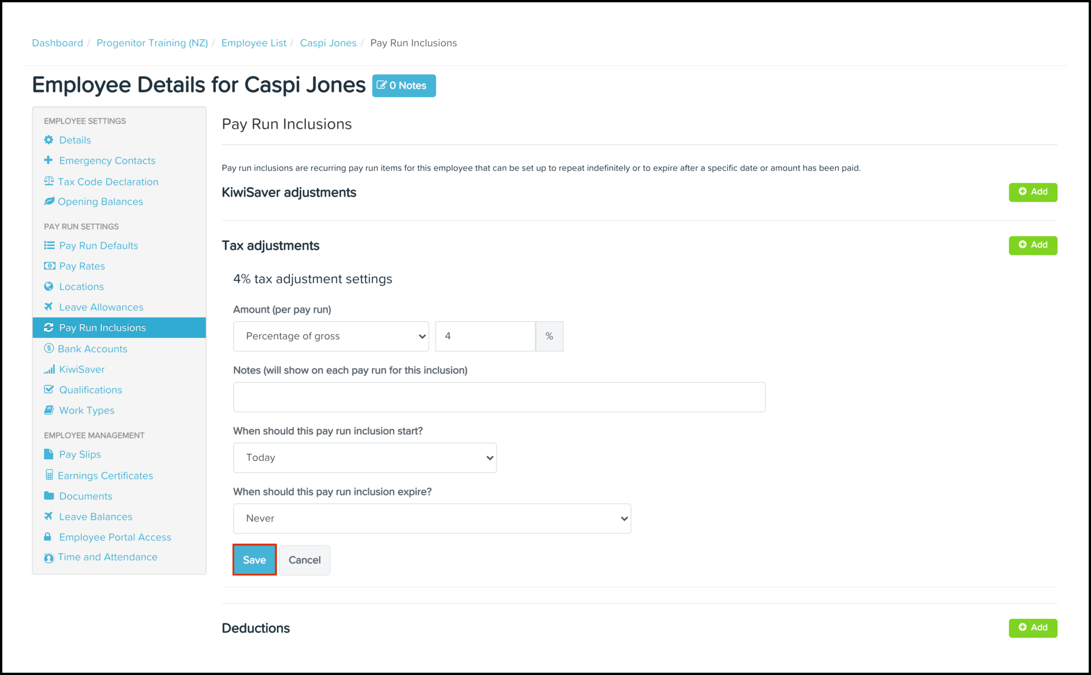1091x675 pixels.
Task: Click the inclusion notes text field
Action: point(499,397)
